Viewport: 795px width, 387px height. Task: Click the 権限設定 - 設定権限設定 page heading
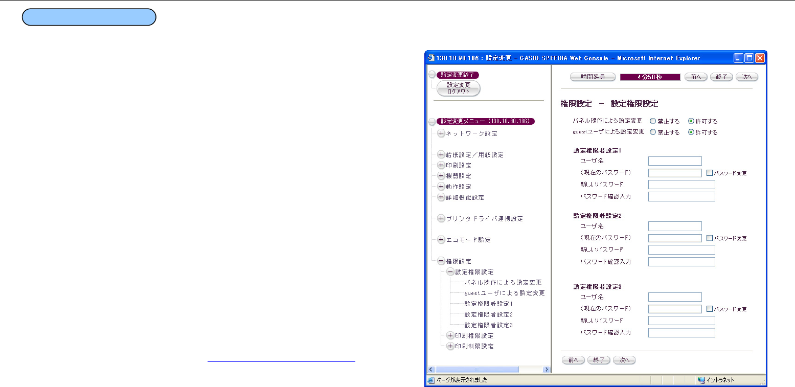[x=610, y=103]
